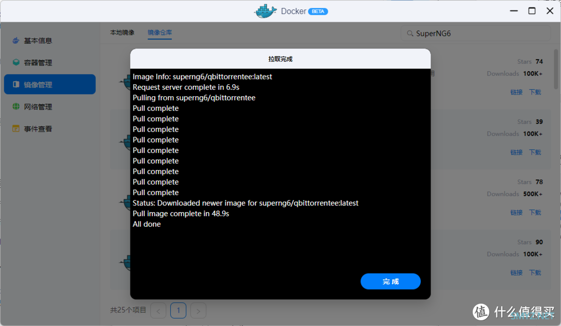Click 'Request server complete in 6.9s' line

click(186, 87)
